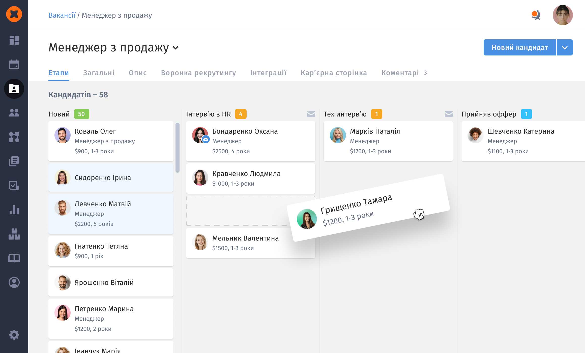Open the notifications bell icon
Image resolution: width=585 pixels, height=353 pixels.
tap(536, 15)
